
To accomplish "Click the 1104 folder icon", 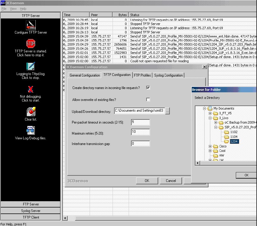I will coord(227,137).
